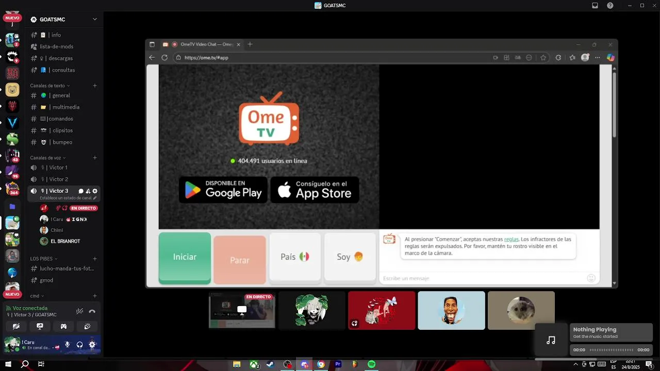The image size is (660, 371).
Task: Open the País country selector
Action: coord(295,257)
